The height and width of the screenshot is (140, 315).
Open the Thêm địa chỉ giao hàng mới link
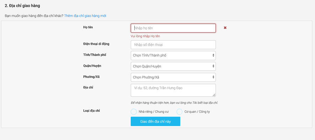(85, 16)
